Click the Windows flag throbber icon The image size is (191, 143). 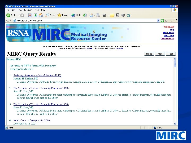click(x=175, y=10)
